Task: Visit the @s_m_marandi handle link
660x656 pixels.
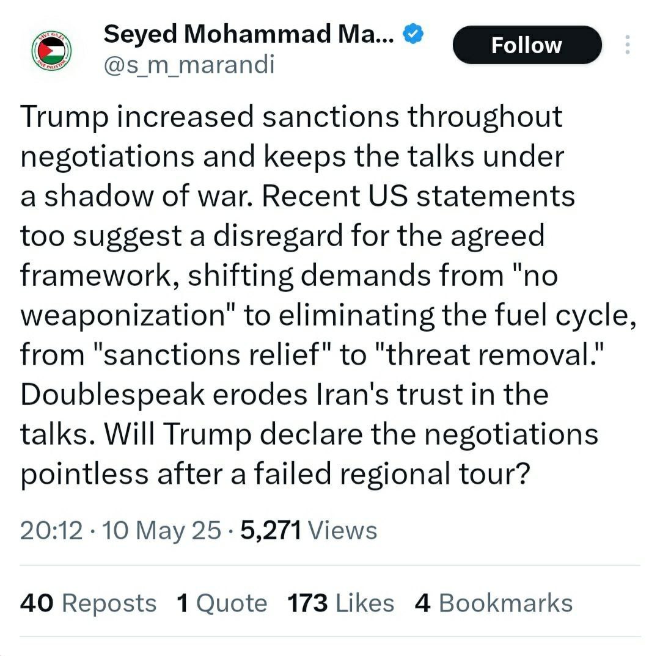Action: [189, 65]
